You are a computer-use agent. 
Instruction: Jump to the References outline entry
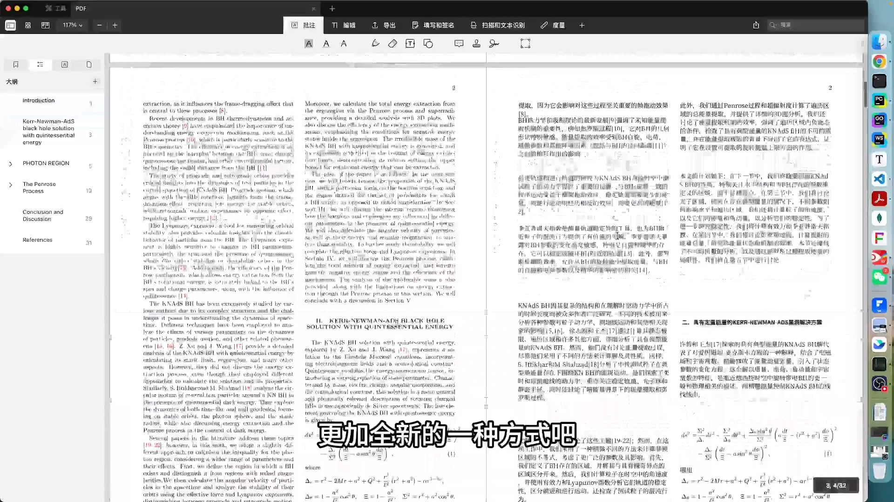point(37,239)
